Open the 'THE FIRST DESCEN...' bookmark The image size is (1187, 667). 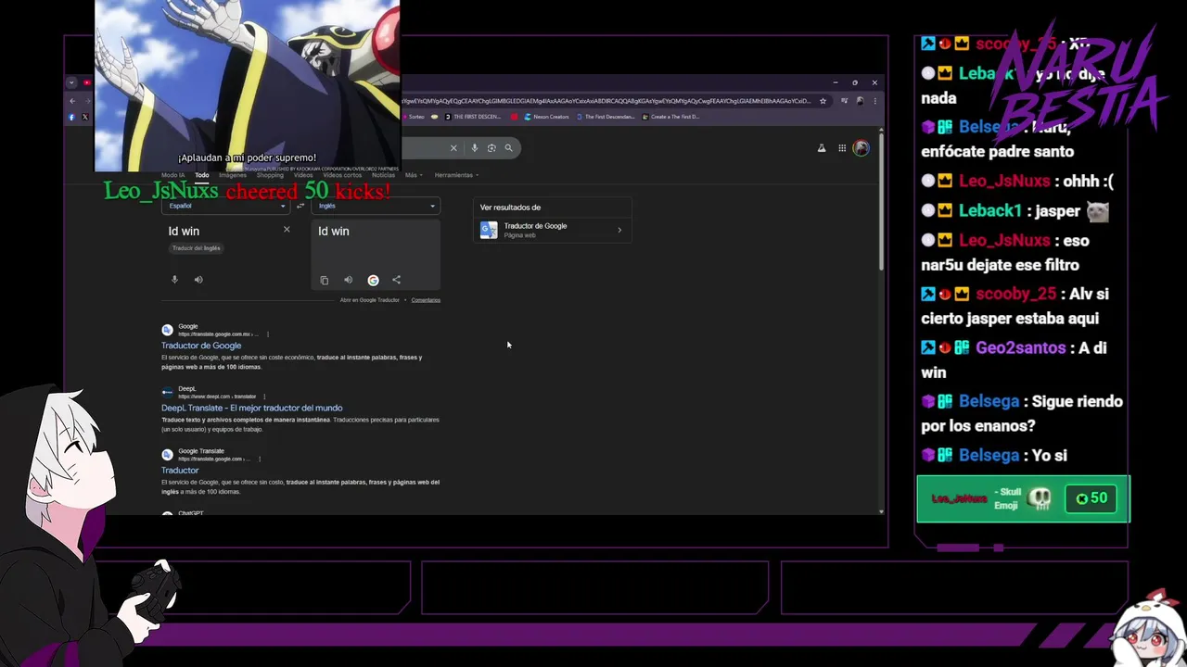[473, 117]
